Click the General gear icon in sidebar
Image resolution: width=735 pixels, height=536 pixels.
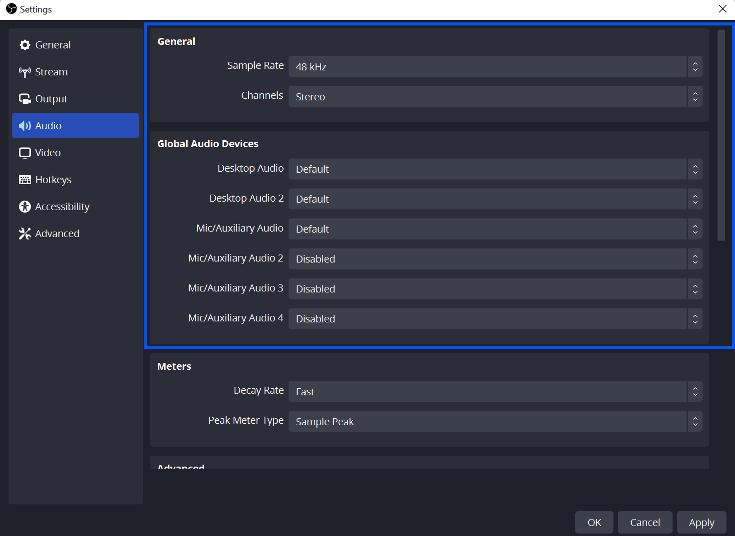pyautogui.click(x=25, y=45)
